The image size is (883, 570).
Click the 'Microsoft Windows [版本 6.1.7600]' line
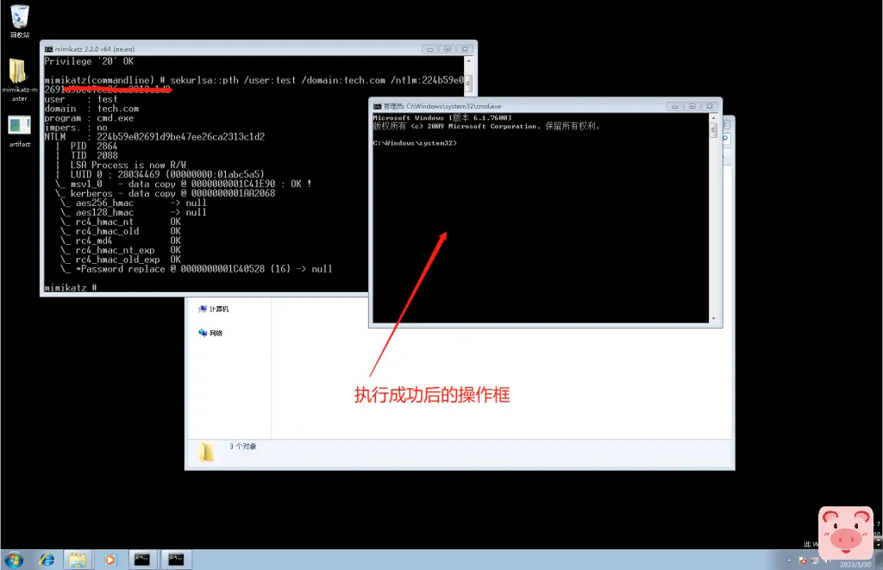(442, 118)
